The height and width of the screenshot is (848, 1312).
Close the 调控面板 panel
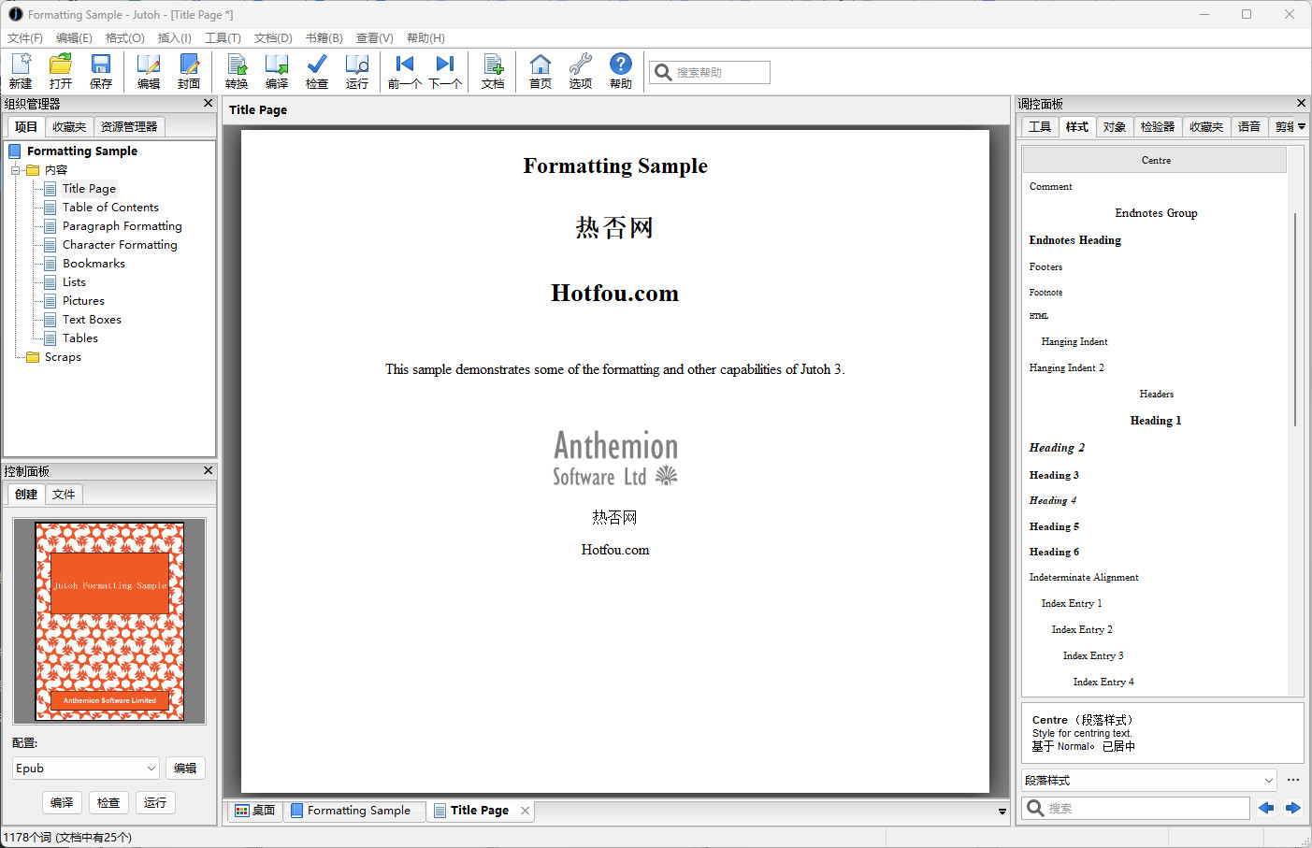click(1301, 103)
